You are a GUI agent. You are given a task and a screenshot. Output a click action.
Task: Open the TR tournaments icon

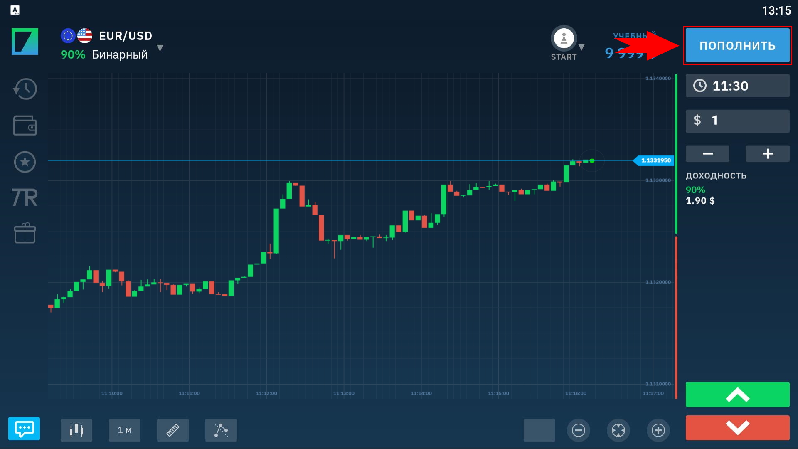(x=25, y=197)
